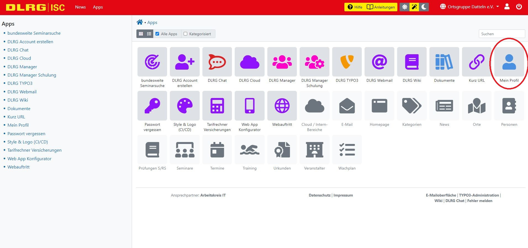Open Web App Konfigurator sidebar link
The image size is (528, 248).
click(29, 159)
